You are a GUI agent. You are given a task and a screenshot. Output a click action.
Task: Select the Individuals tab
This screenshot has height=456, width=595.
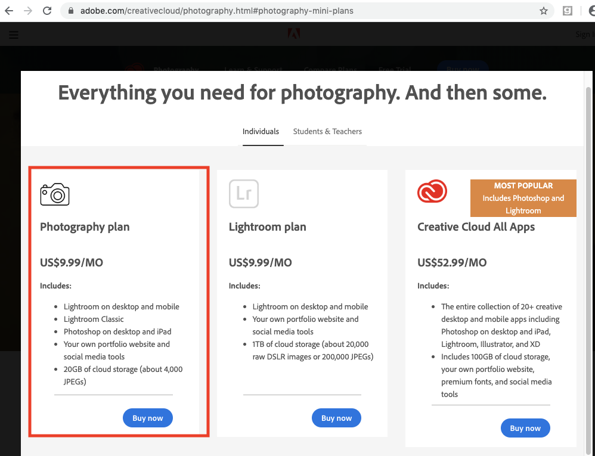pos(261,131)
